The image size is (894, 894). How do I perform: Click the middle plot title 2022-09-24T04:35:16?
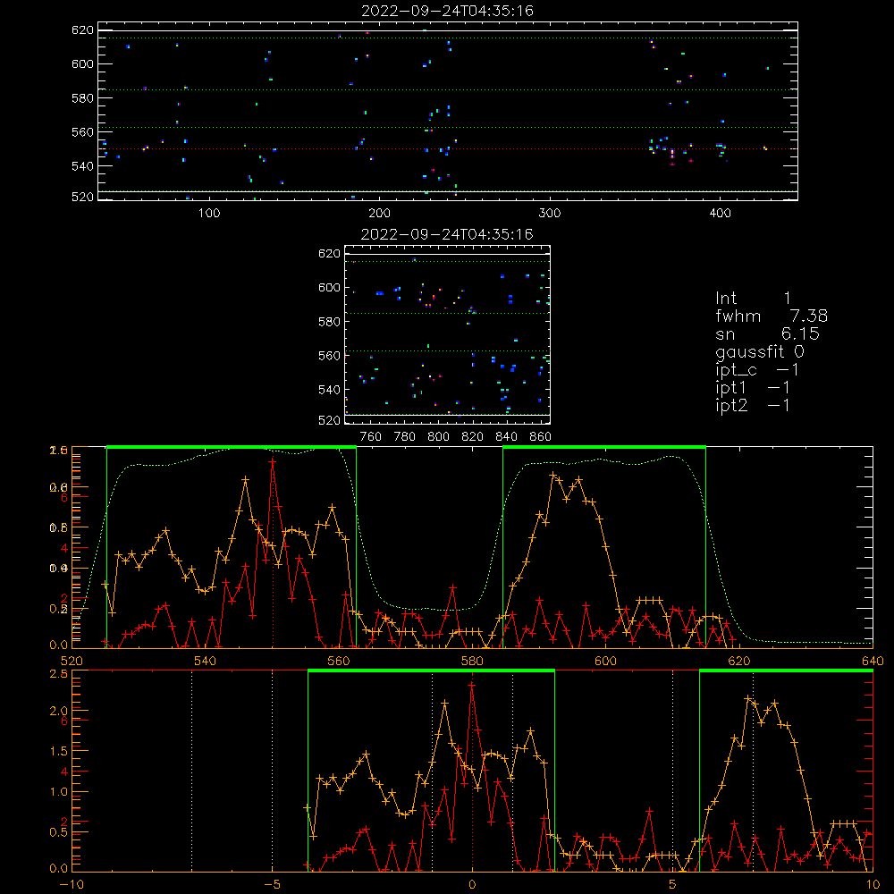pos(448,234)
